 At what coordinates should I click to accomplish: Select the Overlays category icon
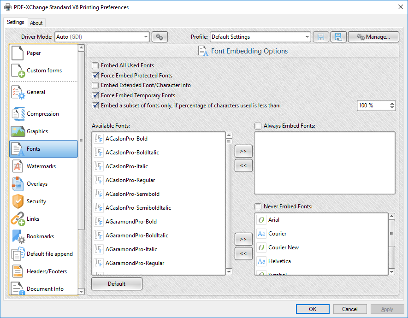[18, 184]
